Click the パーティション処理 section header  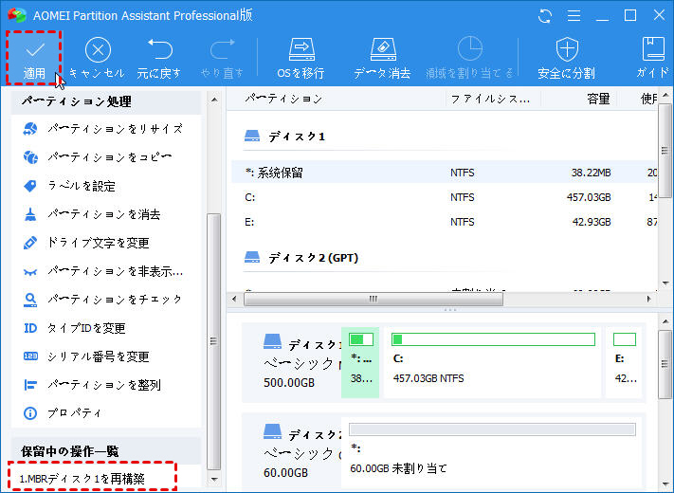[106, 101]
